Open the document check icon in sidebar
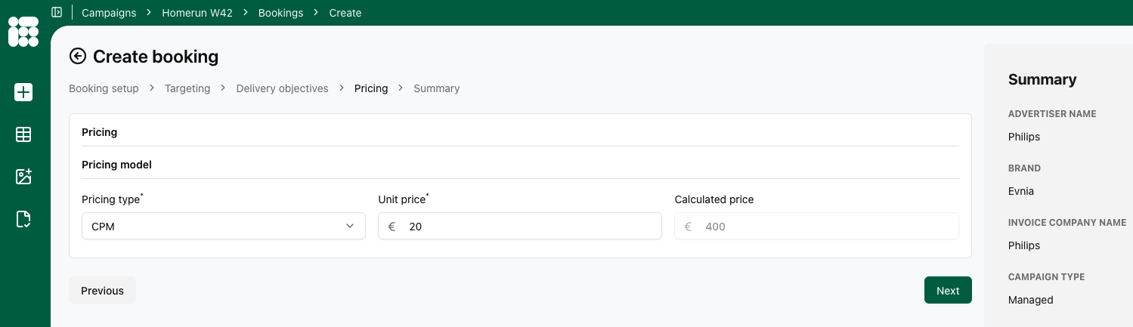This screenshot has width=1133, height=327. point(23,219)
